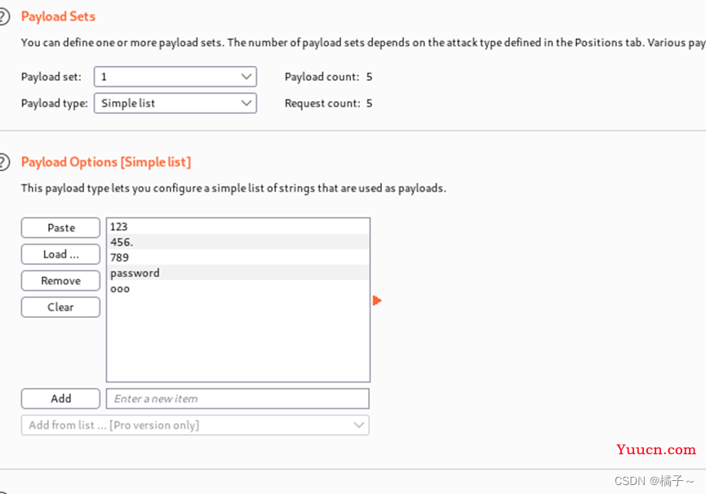Click the orange arrow beside payload list
Screen dimensions: 706x494
[377, 300]
